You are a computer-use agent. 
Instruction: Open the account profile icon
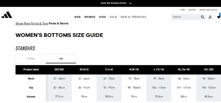210,17
